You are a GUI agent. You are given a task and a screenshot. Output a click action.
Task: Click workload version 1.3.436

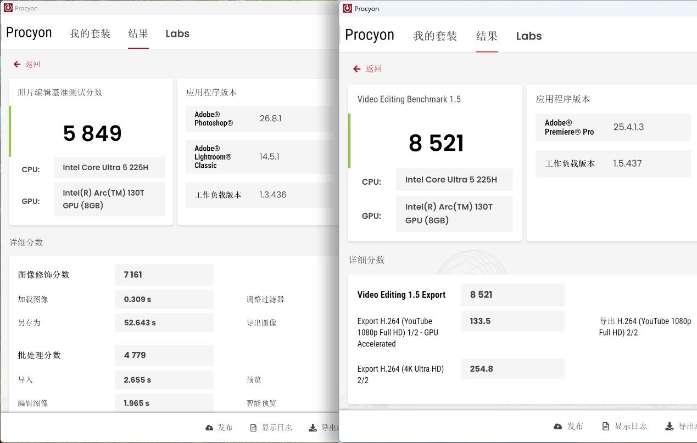click(x=273, y=195)
